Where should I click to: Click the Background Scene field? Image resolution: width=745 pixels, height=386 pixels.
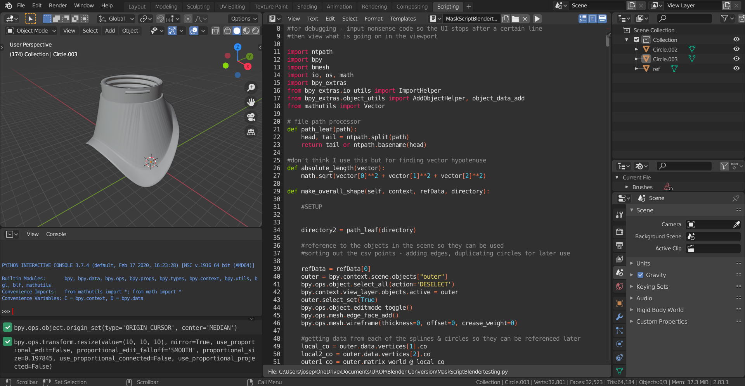pos(713,236)
